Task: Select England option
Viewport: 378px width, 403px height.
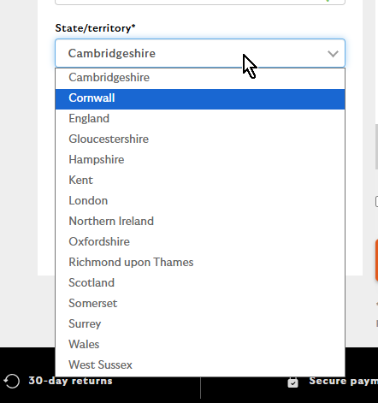Action: (200, 119)
